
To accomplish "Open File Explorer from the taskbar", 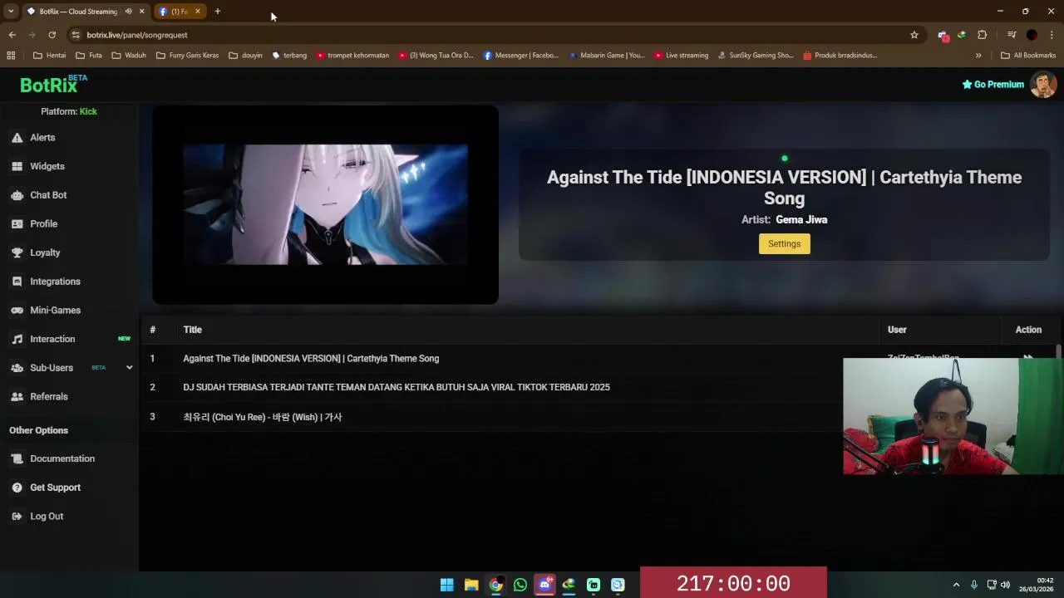I will [471, 585].
